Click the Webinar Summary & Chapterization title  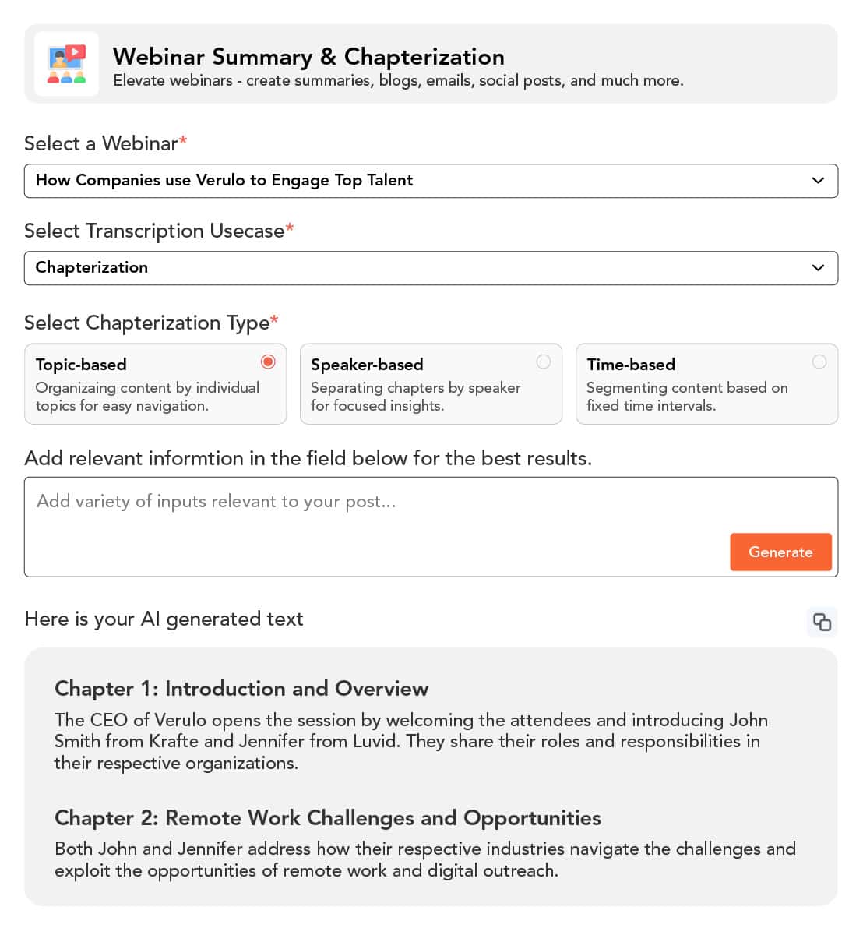click(x=309, y=57)
